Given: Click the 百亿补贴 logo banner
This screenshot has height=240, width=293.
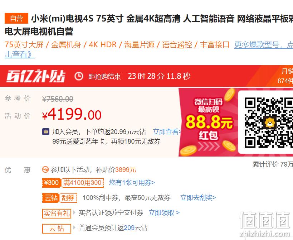Looking at the screenshot, I should pos(36,76).
